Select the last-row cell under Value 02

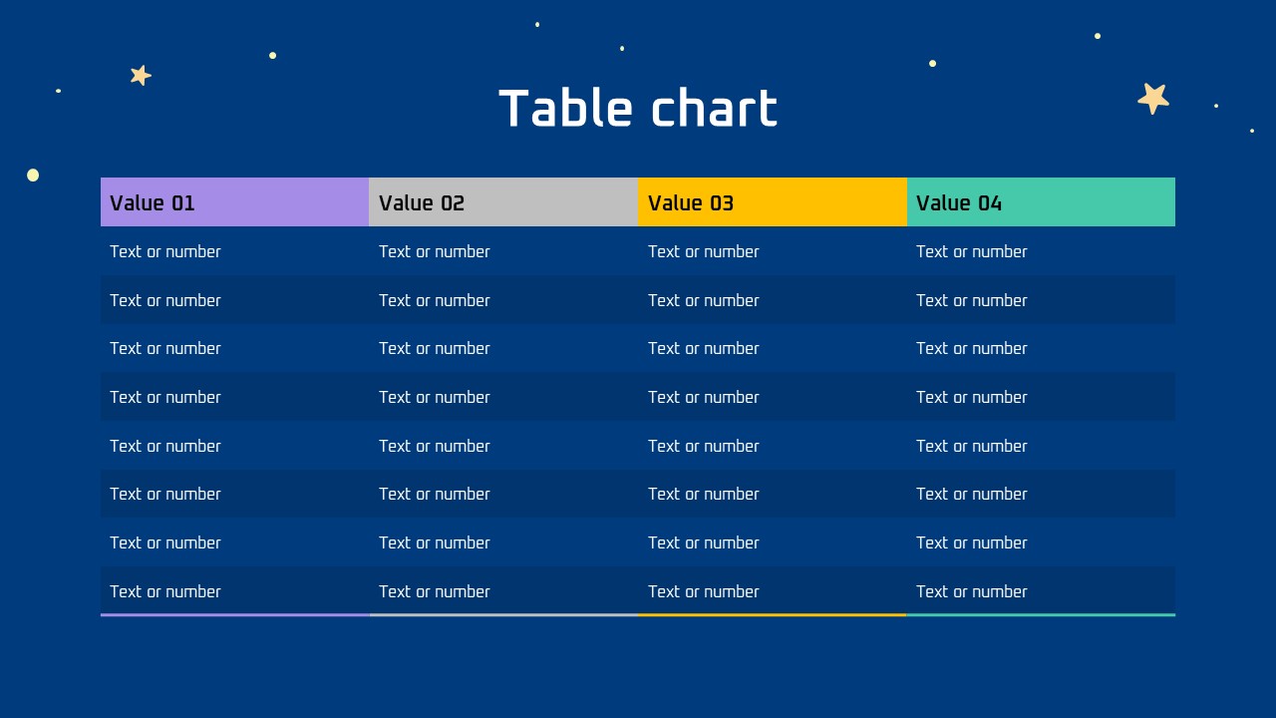503,591
